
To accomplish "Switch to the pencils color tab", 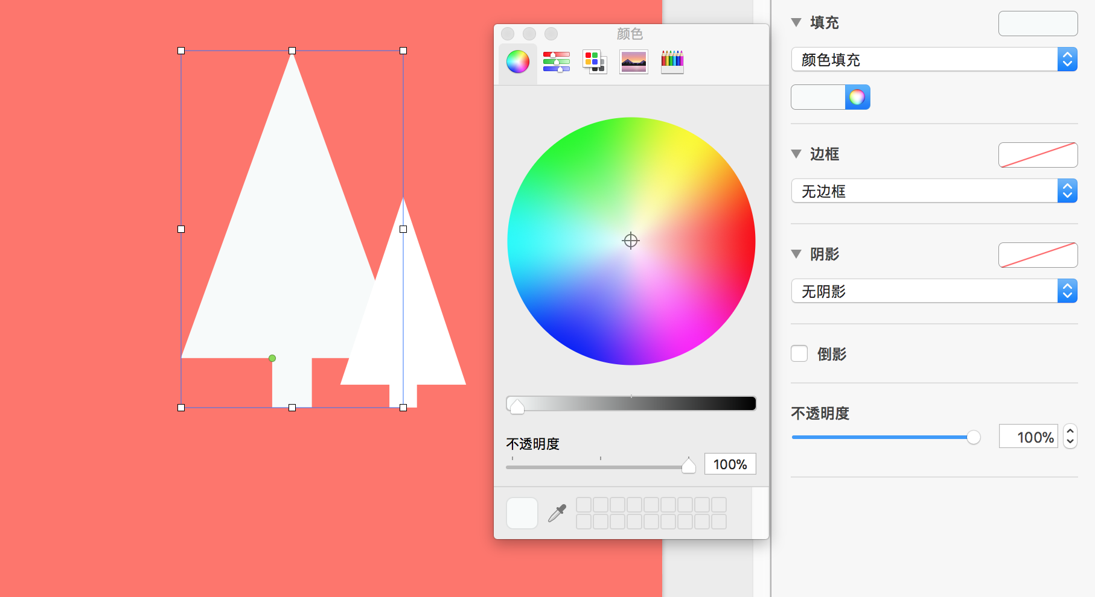I will pos(672,62).
